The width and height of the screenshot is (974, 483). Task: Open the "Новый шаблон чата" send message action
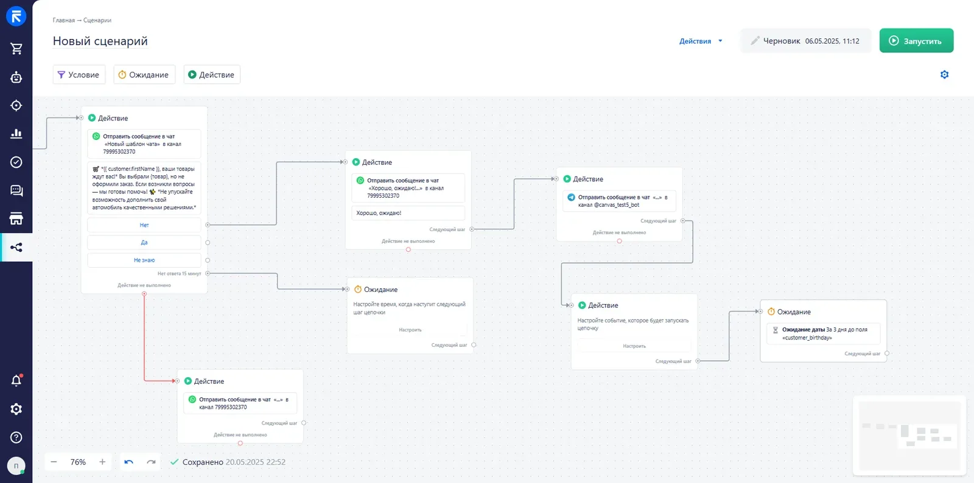tap(144, 144)
